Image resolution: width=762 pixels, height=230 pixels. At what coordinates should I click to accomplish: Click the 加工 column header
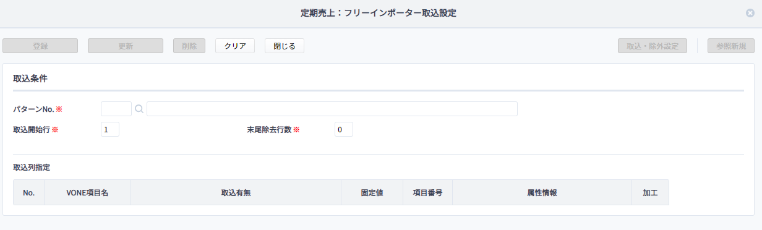tap(650, 192)
